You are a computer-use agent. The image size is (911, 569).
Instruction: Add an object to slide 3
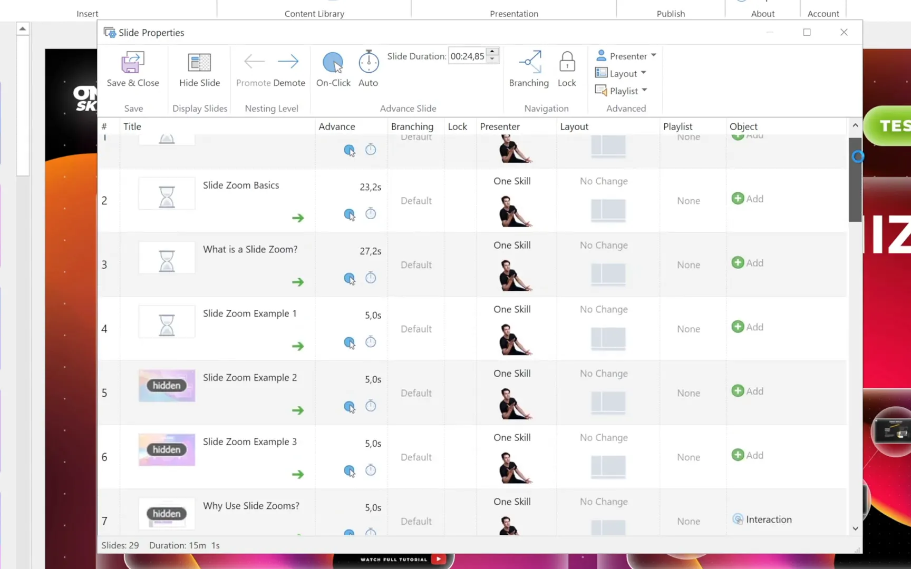pyautogui.click(x=748, y=263)
